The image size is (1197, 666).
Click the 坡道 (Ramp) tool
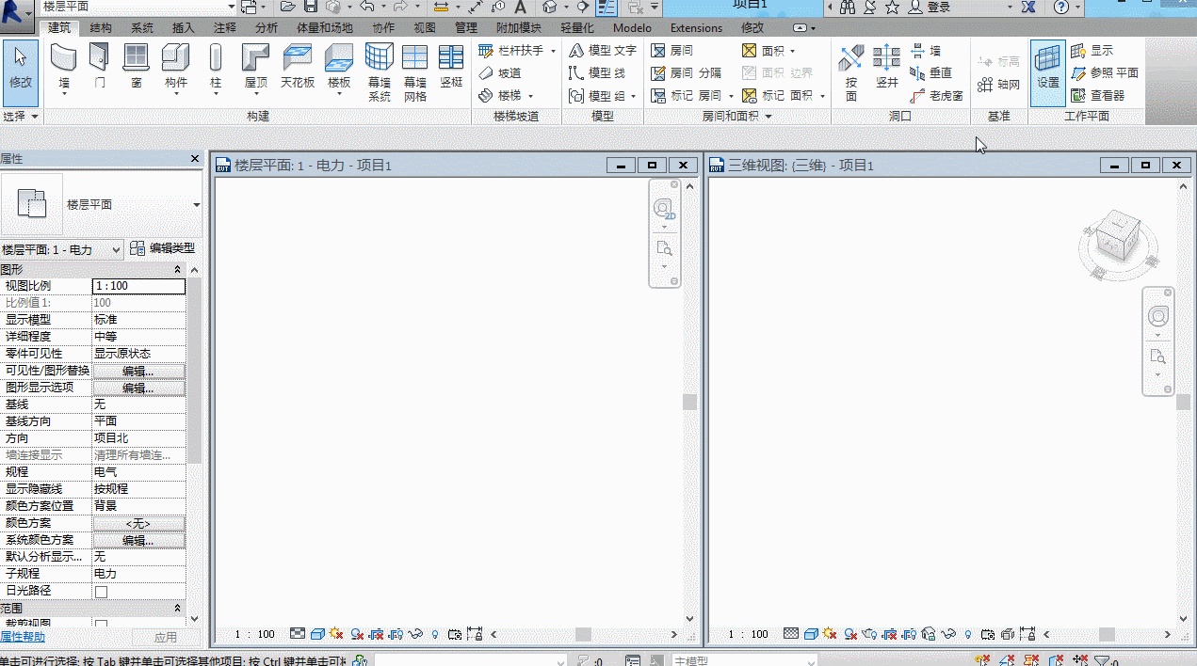point(499,72)
